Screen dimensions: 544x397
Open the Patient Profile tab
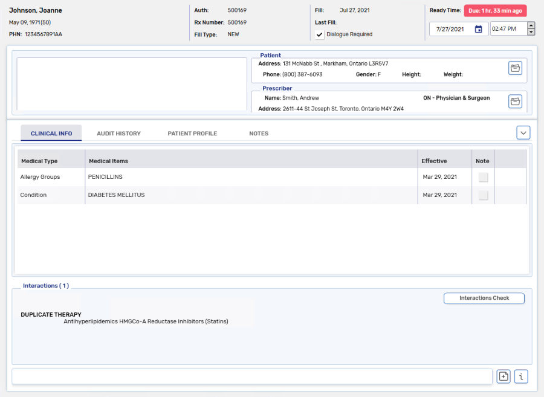click(x=192, y=134)
